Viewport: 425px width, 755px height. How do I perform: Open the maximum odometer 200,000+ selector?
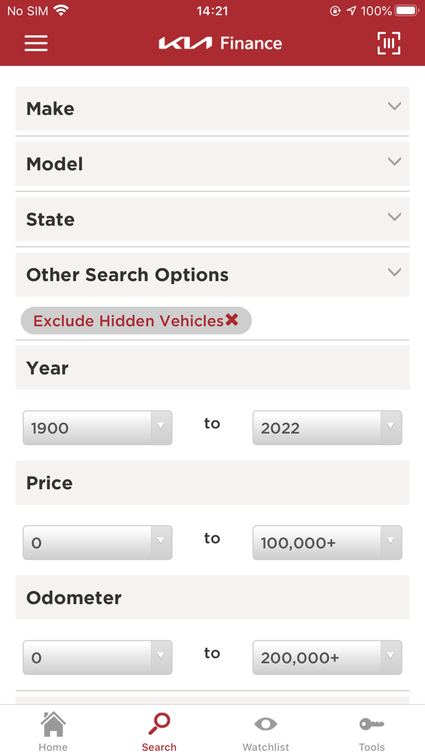click(x=327, y=657)
